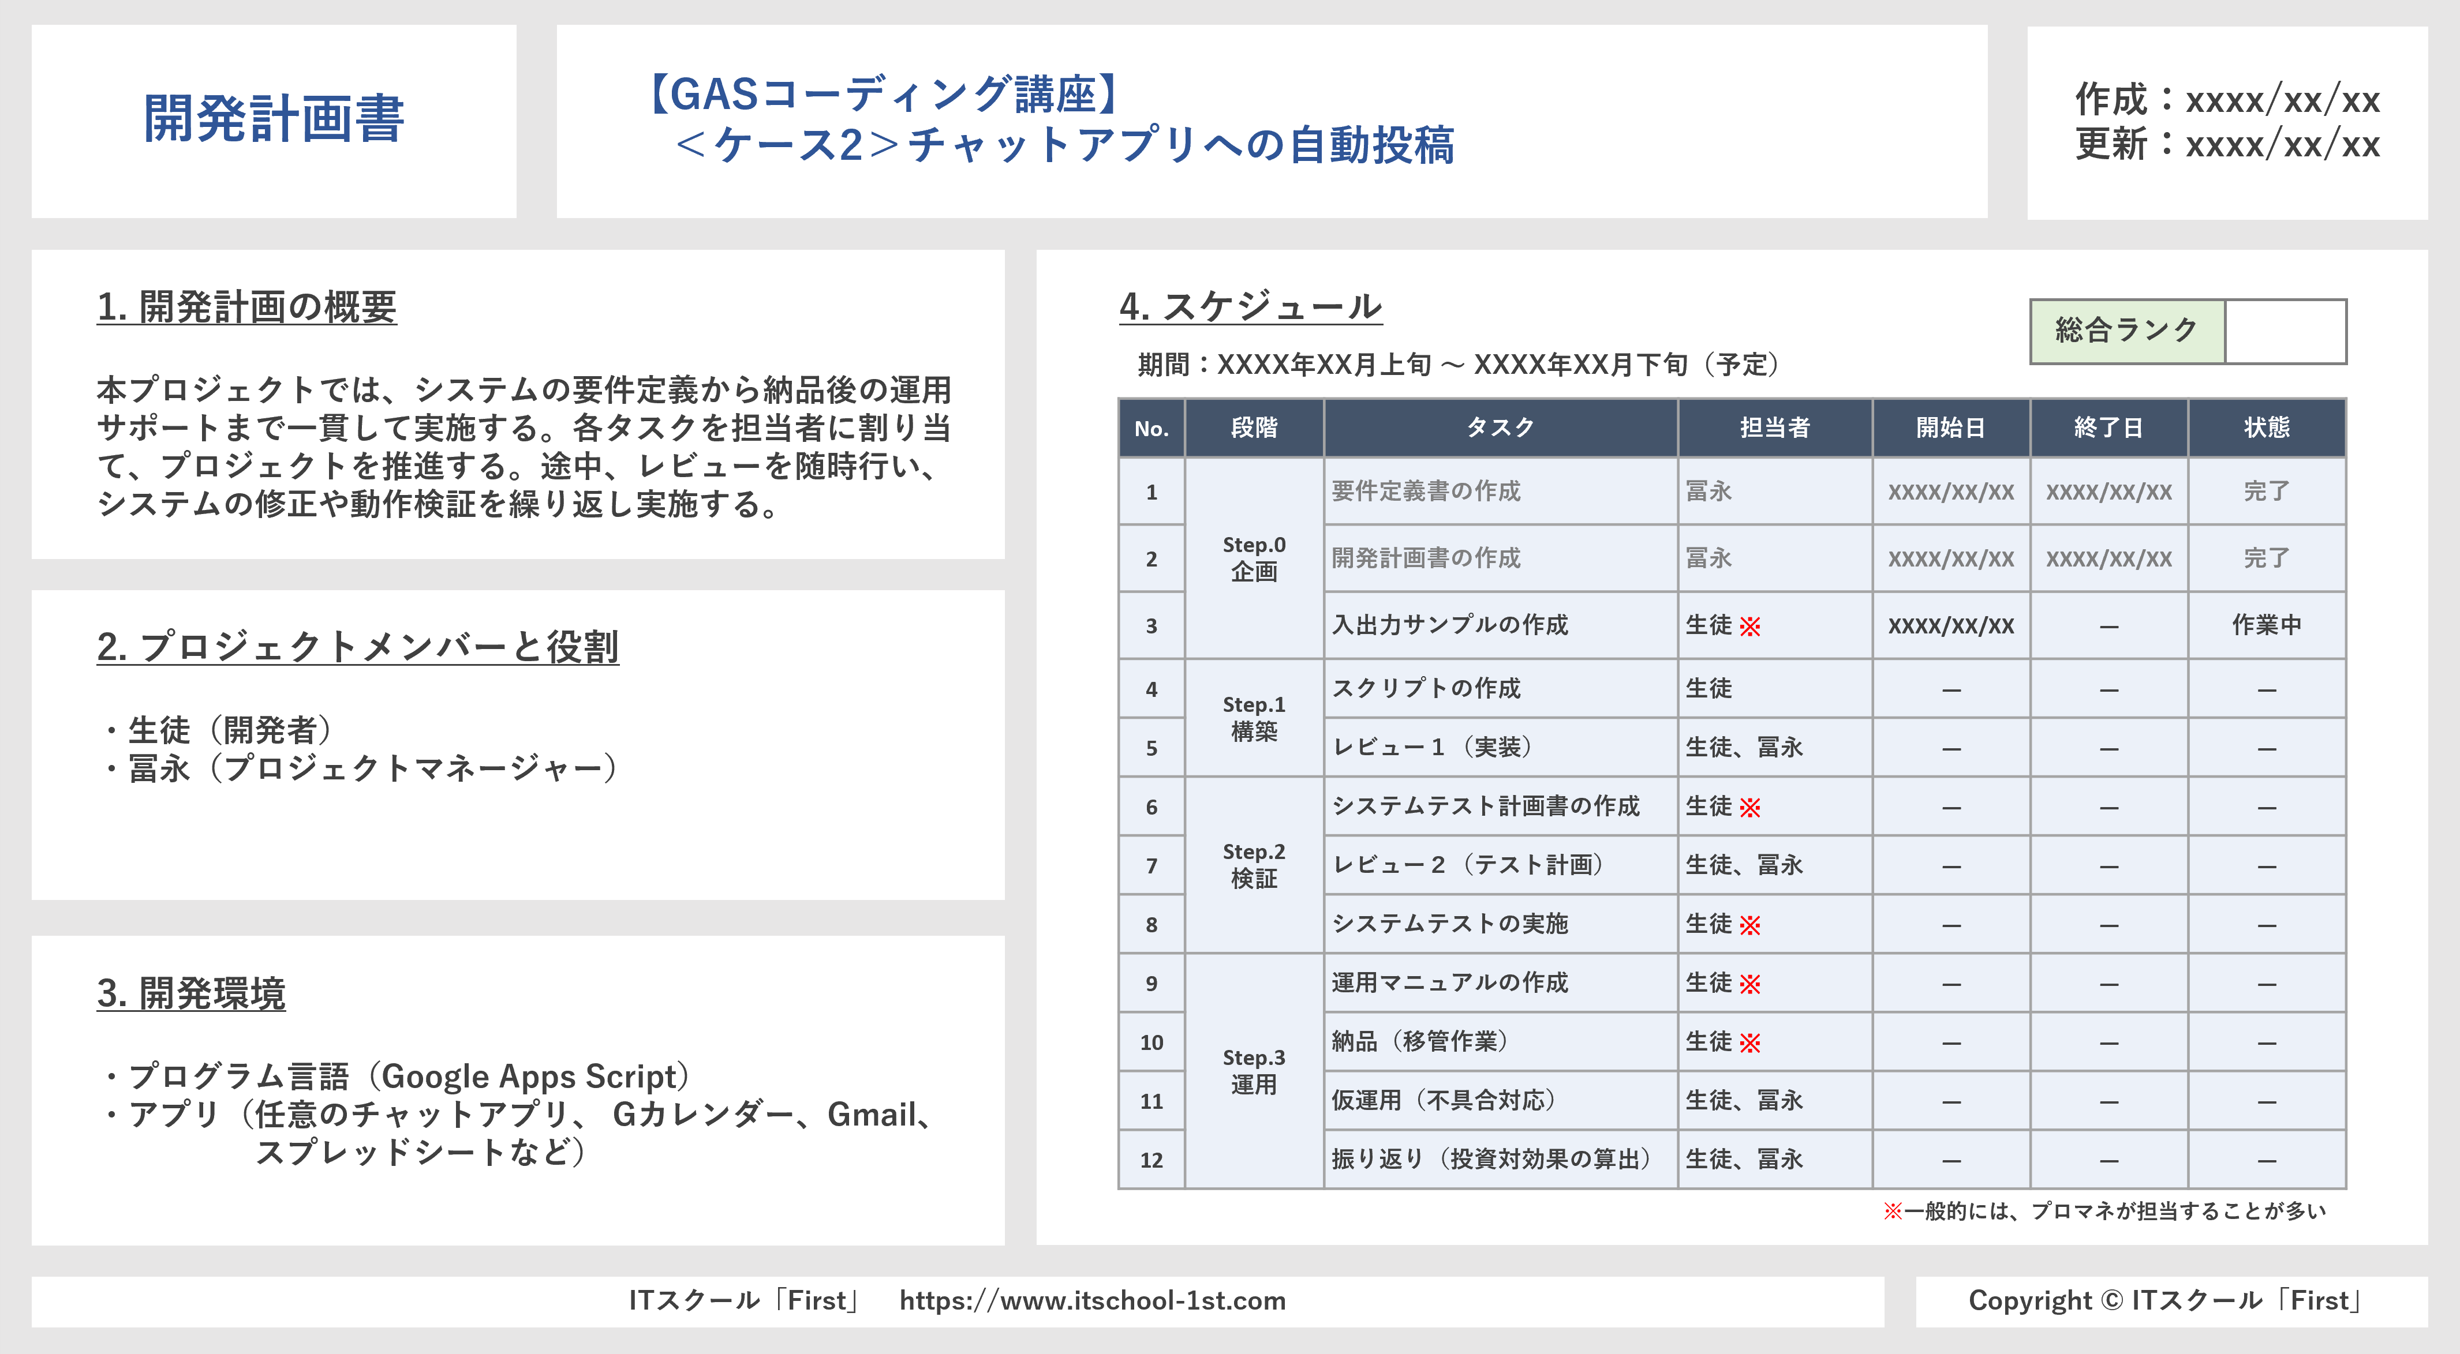Click the 完了 status in row 2
The image size is (2460, 1354).
(x=2266, y=558)
